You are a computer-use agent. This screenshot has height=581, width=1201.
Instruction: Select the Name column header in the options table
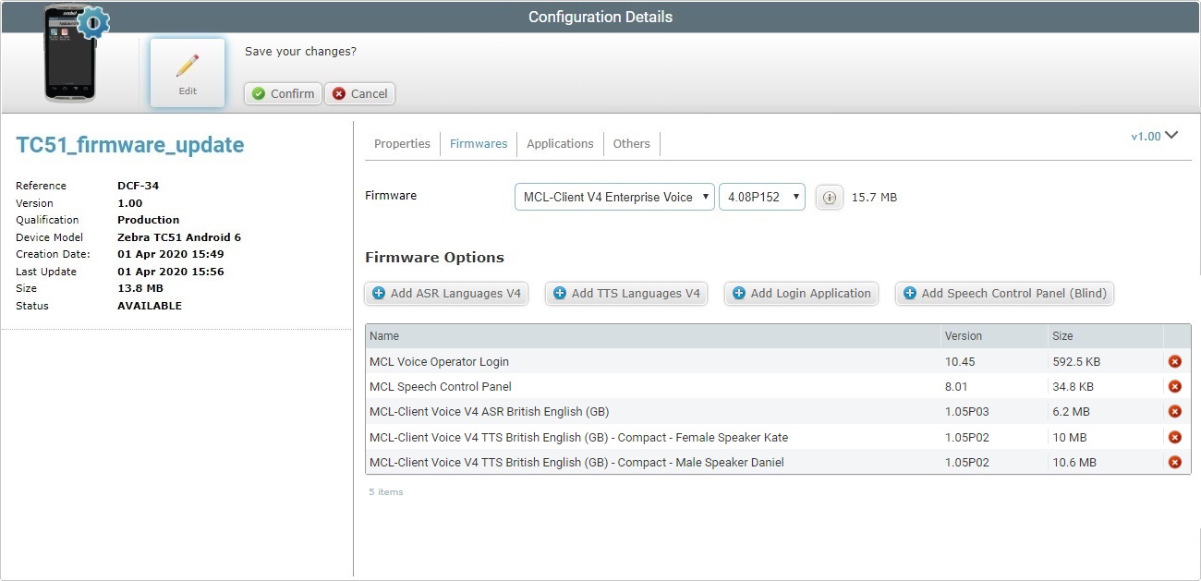click(x=385, y=335)
